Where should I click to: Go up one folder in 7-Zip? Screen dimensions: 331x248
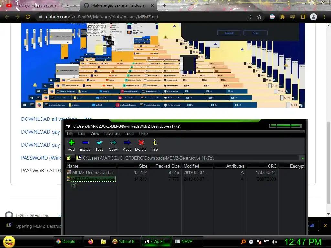click(69, 158)
